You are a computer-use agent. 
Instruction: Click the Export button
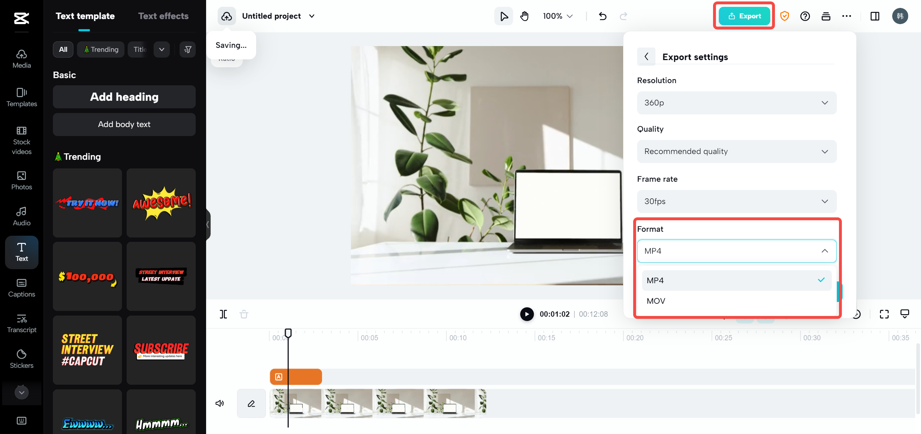click(744, 16)
